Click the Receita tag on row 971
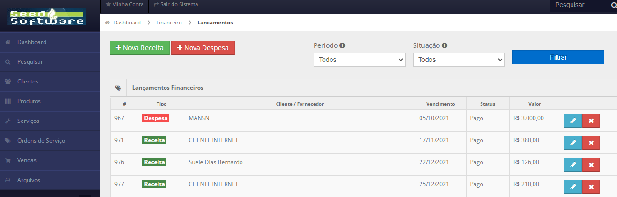617x197 pixels. [154, 140]
